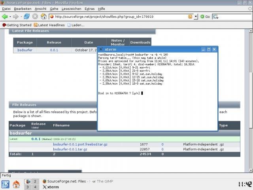Expand the address bar URL dropdown
The height and width of the screenshot is (190, 253).
click(196, 17)
